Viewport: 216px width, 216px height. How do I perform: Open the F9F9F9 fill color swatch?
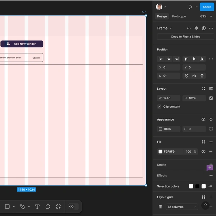[x=160, y=152]
